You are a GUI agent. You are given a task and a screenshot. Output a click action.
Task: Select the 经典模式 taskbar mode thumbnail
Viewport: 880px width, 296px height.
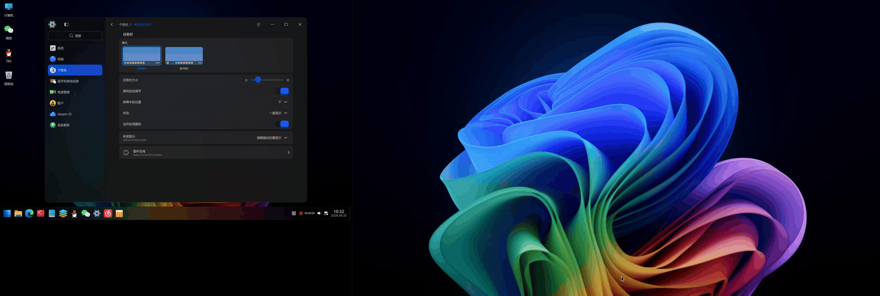[x=142, y=56]
